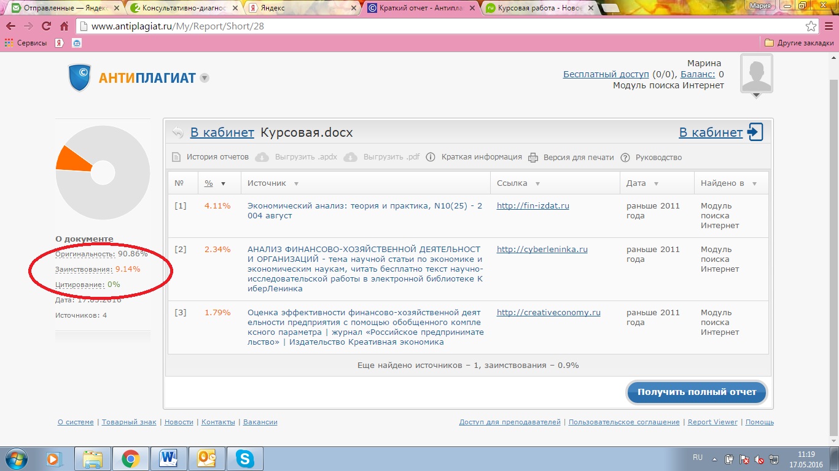Click the О системе footer link

pos(76,422)
